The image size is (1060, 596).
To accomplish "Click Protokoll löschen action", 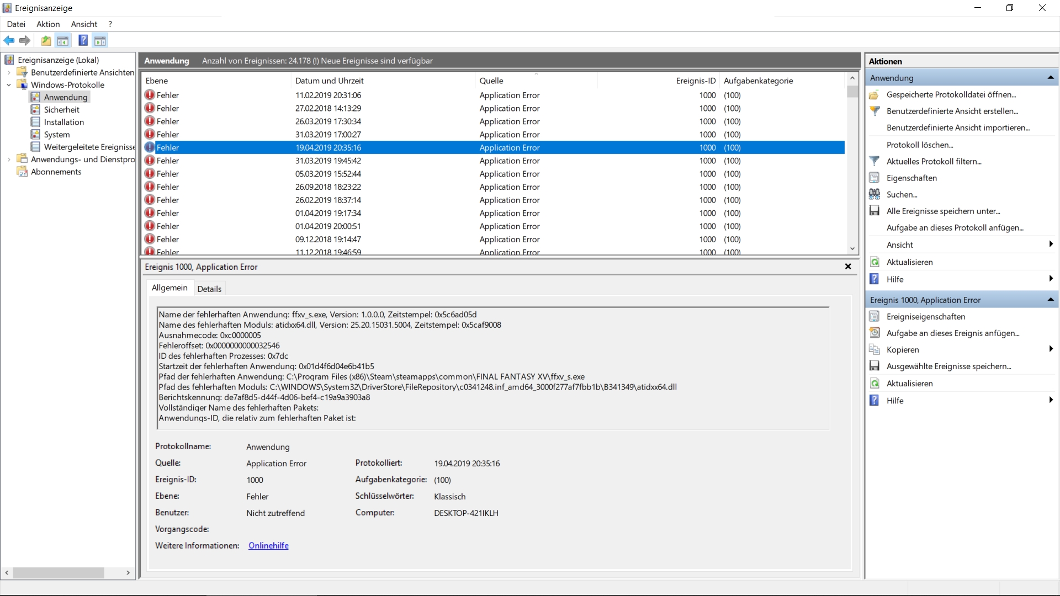I will point(919,145).
